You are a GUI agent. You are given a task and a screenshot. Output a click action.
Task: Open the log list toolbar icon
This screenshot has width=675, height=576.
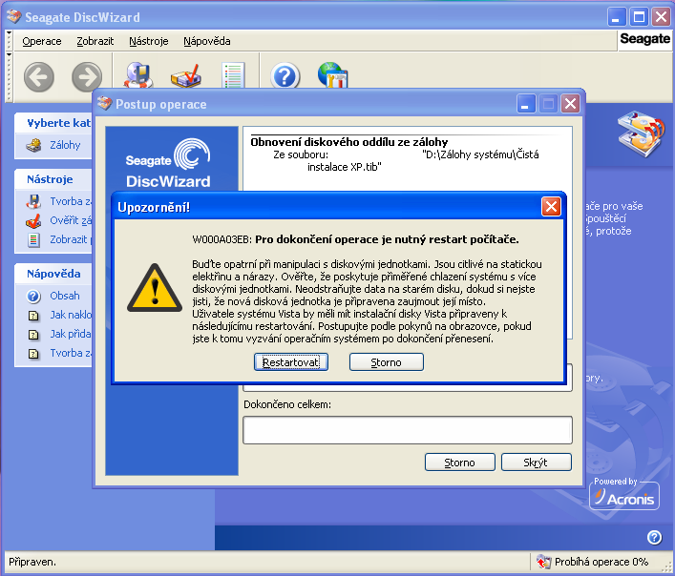pyautogui.click(x=233, y=75)
